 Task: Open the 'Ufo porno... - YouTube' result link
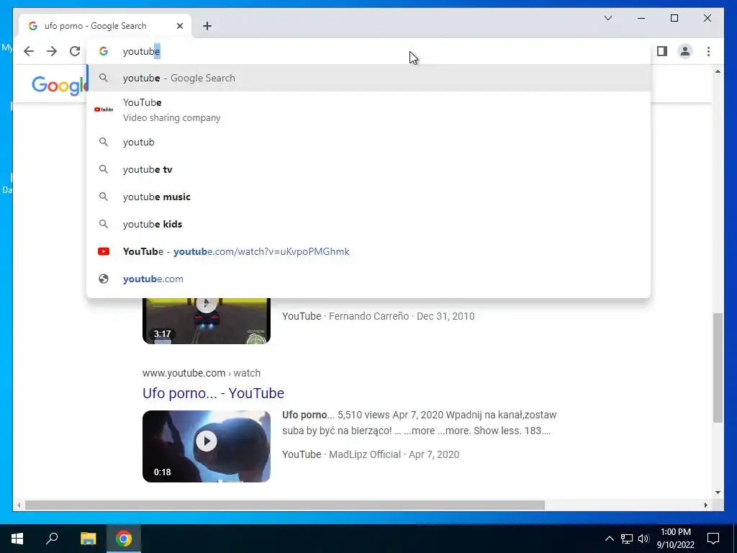point(213,393)
